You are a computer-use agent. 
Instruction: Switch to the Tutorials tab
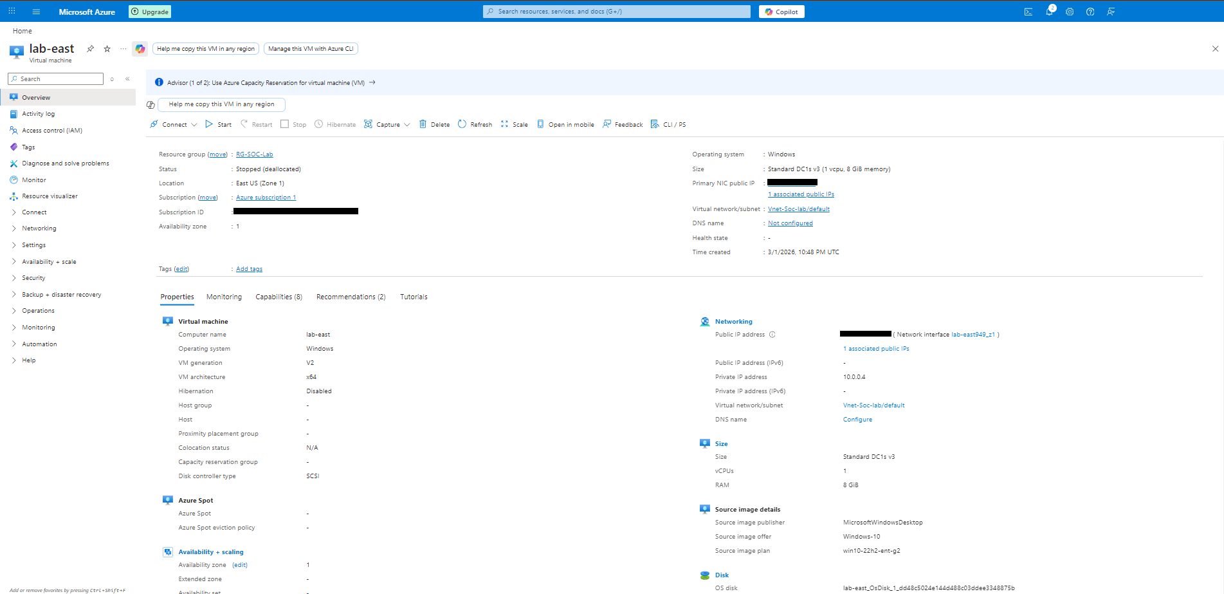point(414,297)
